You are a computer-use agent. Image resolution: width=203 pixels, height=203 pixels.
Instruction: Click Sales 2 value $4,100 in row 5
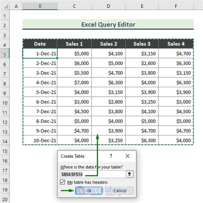(x=108, y=54)
